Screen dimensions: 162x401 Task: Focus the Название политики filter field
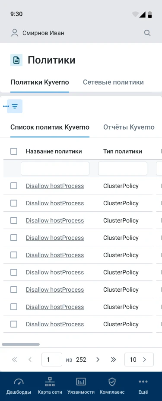[x=55, y=169]
